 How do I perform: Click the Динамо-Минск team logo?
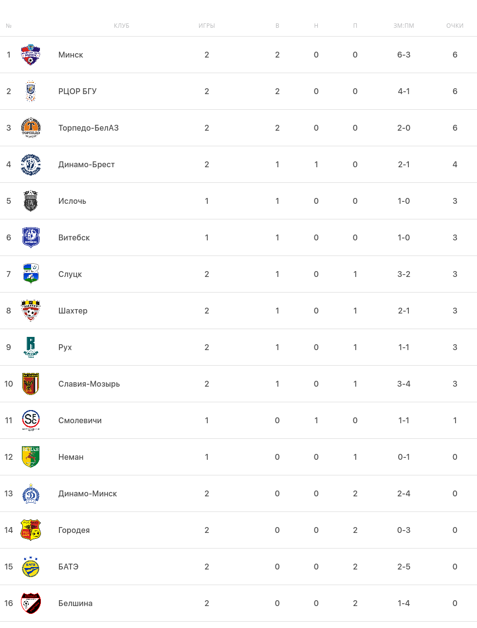[x=31, y=493]
